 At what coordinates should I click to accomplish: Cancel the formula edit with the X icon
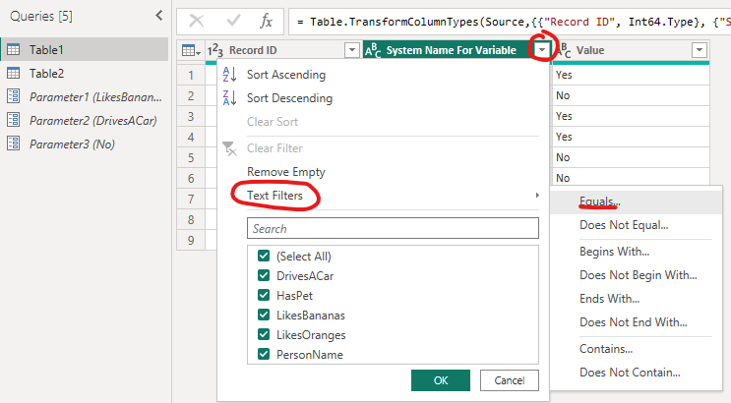(197, 21)
